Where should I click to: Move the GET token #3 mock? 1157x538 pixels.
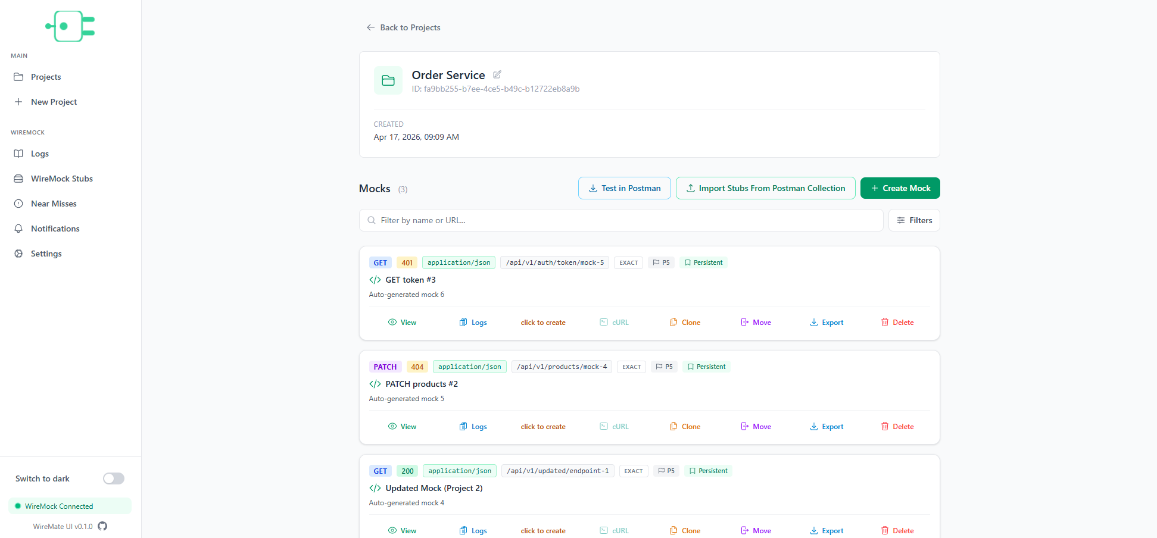(756, 323)
